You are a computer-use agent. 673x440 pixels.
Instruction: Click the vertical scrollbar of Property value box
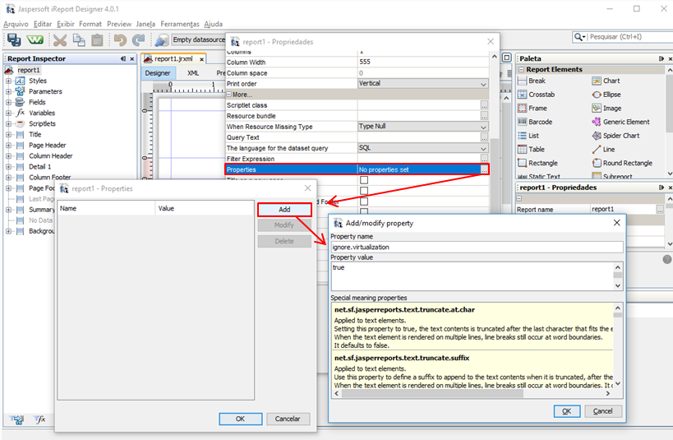[x=618, y=276]
